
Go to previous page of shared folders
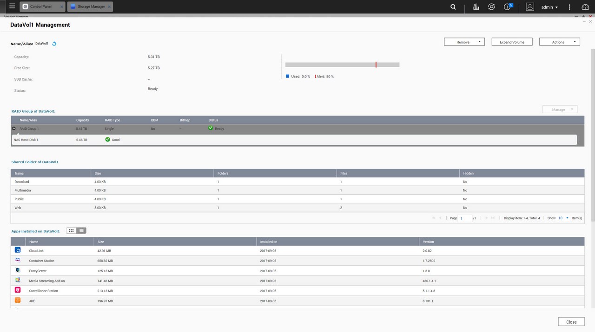pos(440,218)
